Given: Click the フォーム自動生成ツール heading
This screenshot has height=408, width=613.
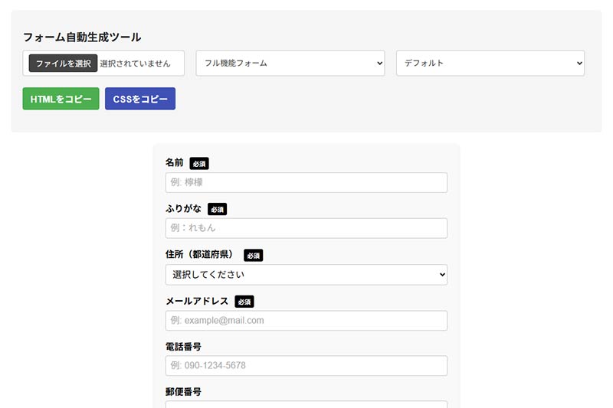Looking at the screenshot, I should point(82,37).
